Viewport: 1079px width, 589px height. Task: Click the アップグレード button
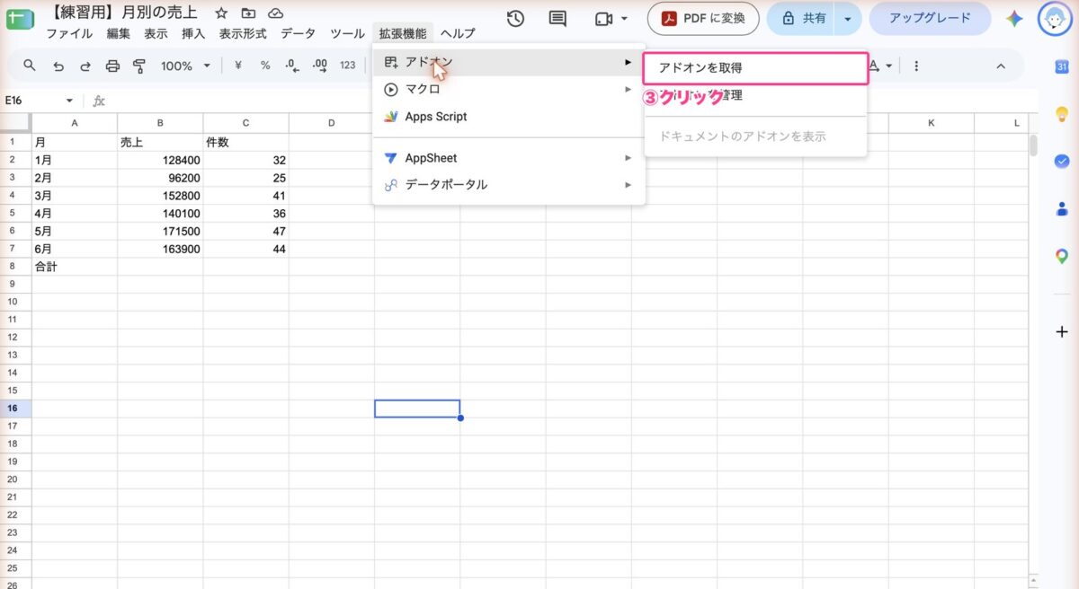tap(930, 19)
